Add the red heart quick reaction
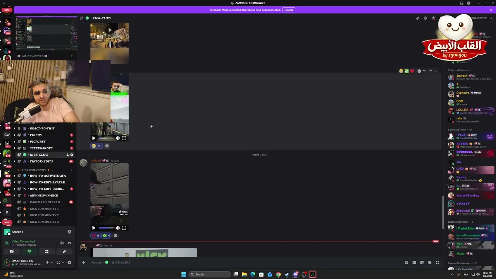Screen dimensions: 496x279 click(412, 71)
